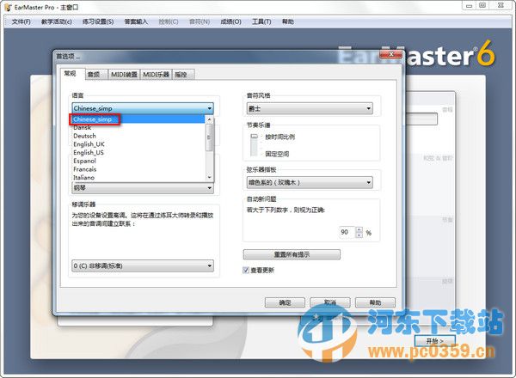
Task: Click the 取消 button
Action: [330, 302]
